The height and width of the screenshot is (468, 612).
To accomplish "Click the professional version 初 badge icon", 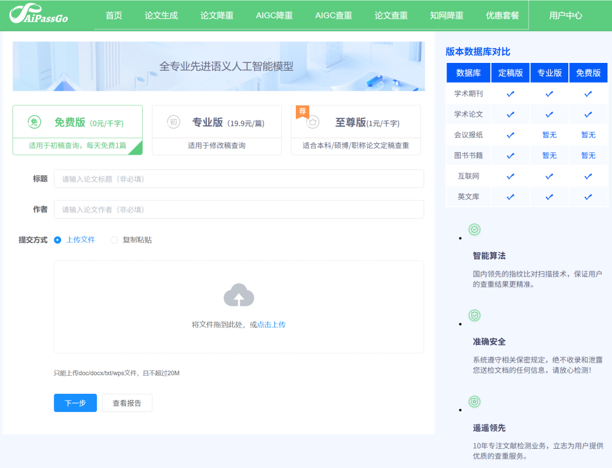I will [x=173, y=122].
